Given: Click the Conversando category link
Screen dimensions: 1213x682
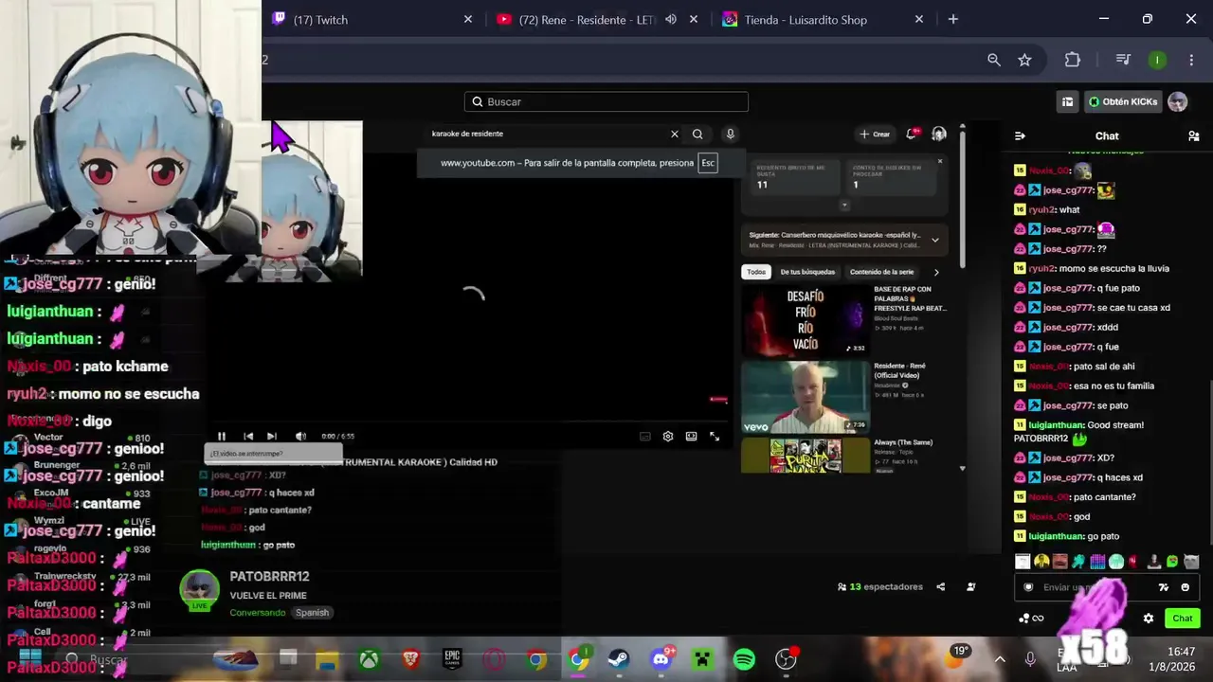Looking at the screenshot, I should point(258,613).
